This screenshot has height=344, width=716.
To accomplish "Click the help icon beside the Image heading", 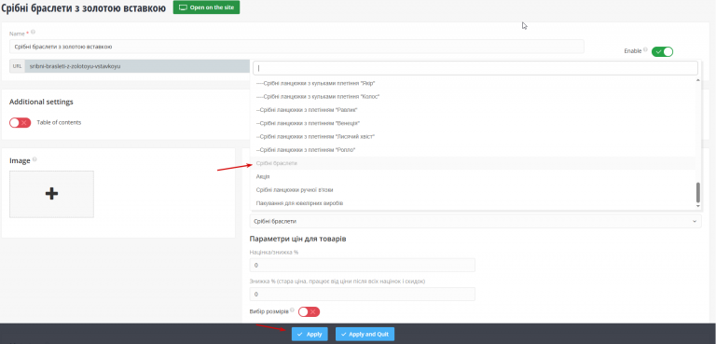I will pyautogui.click(x=34, y=160).
